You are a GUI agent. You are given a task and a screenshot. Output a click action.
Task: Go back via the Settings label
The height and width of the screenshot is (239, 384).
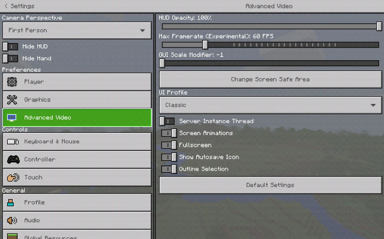coord(22,6)
